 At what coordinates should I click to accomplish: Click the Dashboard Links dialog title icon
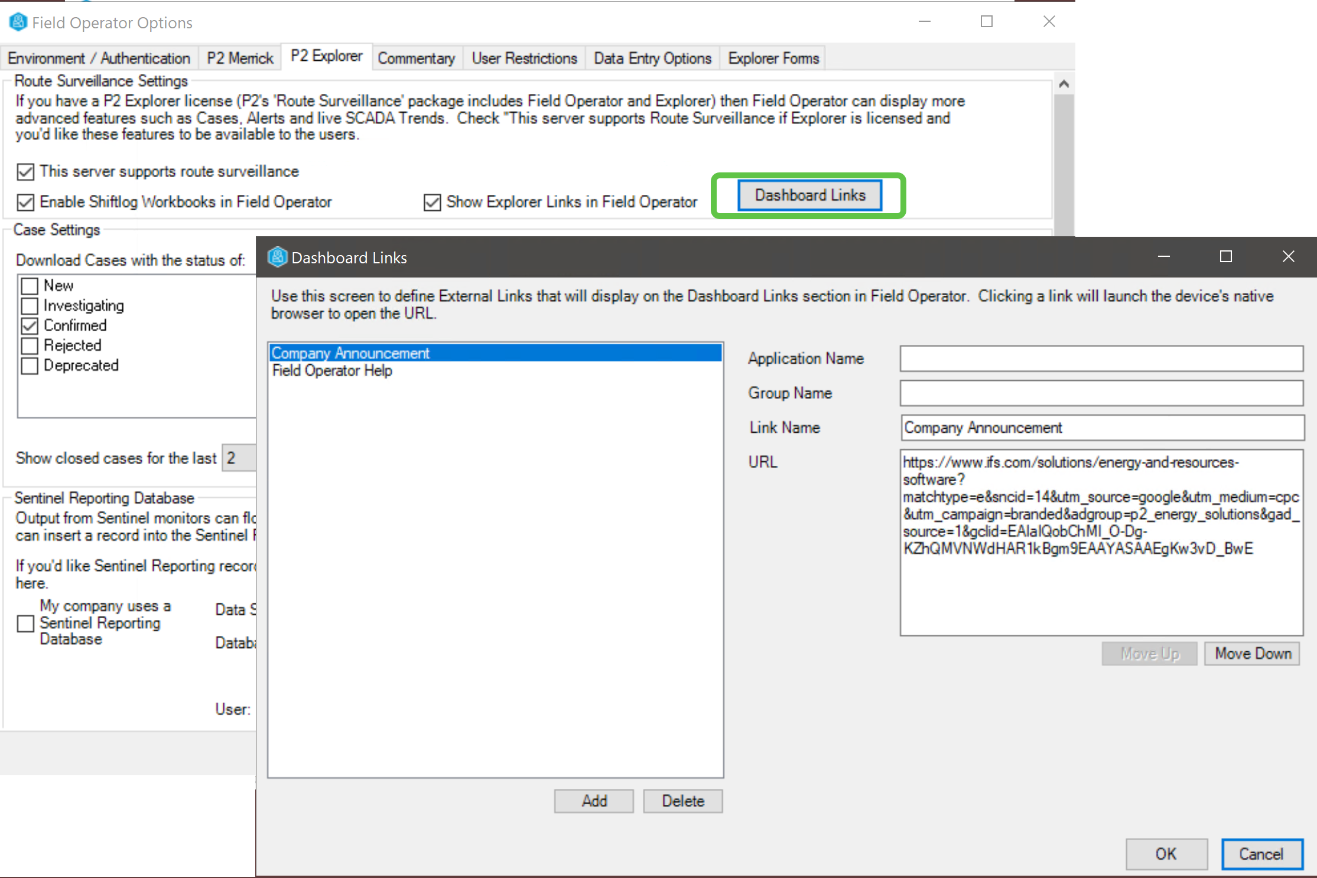click(x=277, y=257)
